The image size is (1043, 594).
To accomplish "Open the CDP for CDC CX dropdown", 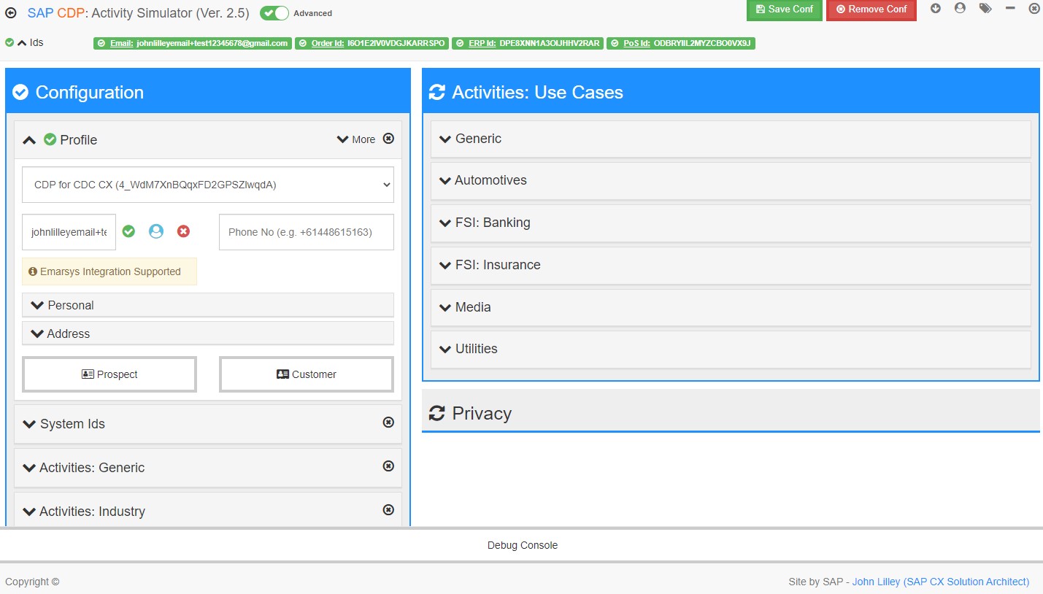I will pyautogui.click(x=208, y=185).
